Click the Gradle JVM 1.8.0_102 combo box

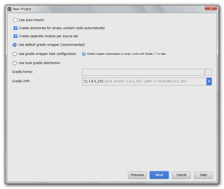(x=147, y=81)
